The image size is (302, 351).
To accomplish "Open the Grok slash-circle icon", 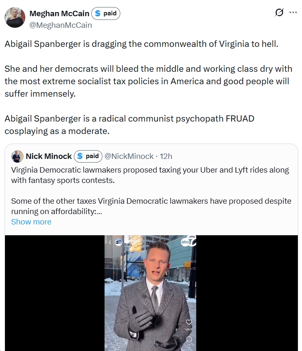I will tap(279, 12).
